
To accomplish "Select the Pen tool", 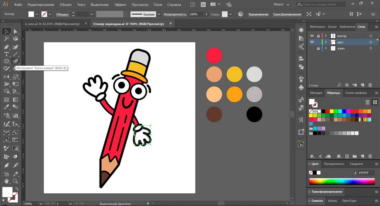I will click(x=6, y=47).
